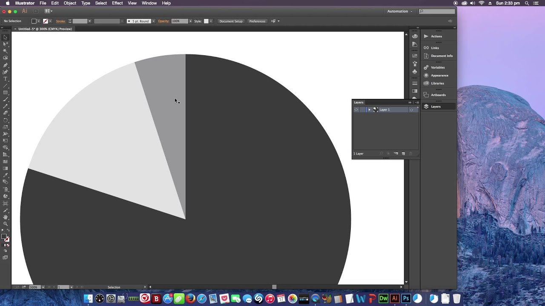Viewport: 545px width, 306px height.
Task: Click the Preferences button
Action: 257,21
